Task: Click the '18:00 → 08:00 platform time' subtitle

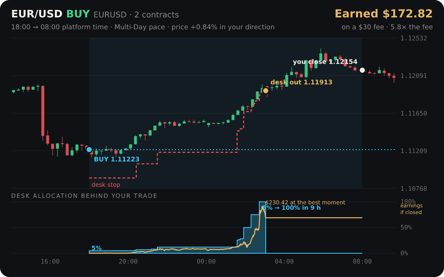Action: click(x=59, y=27)
